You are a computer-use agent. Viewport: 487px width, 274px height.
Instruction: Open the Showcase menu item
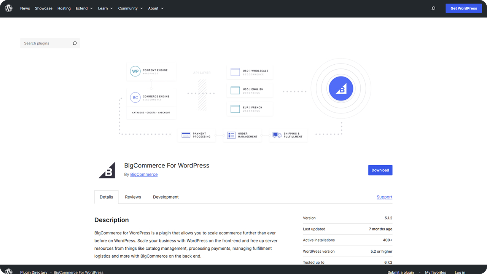click(44, 8)
